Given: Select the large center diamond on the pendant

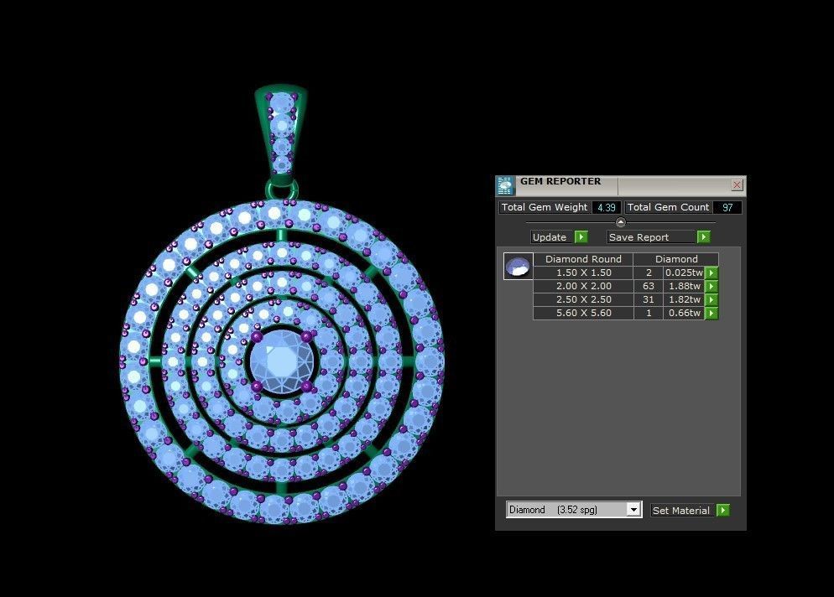Looking at the screenshot, I should pos(282,361).
